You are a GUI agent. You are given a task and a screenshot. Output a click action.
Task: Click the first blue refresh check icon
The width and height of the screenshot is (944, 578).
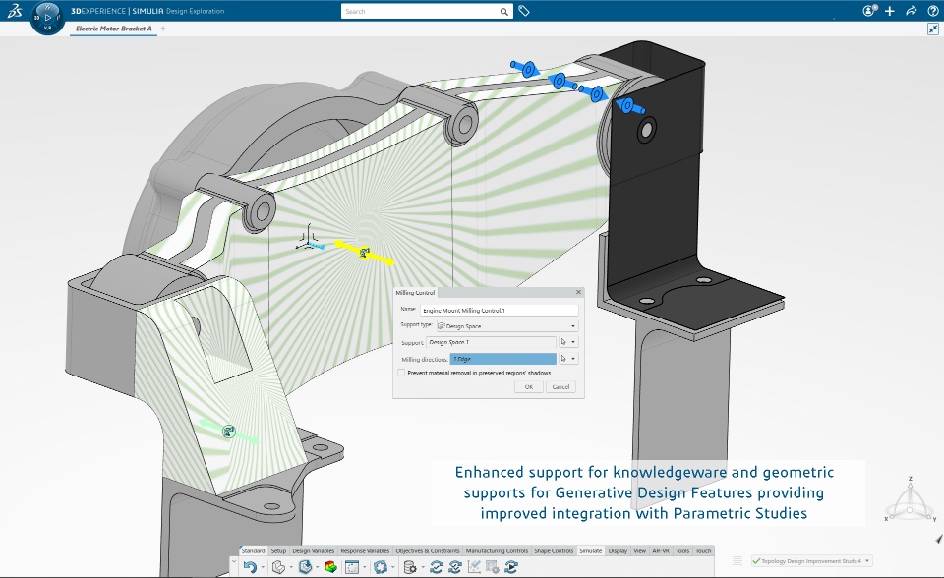click(437, 567)
